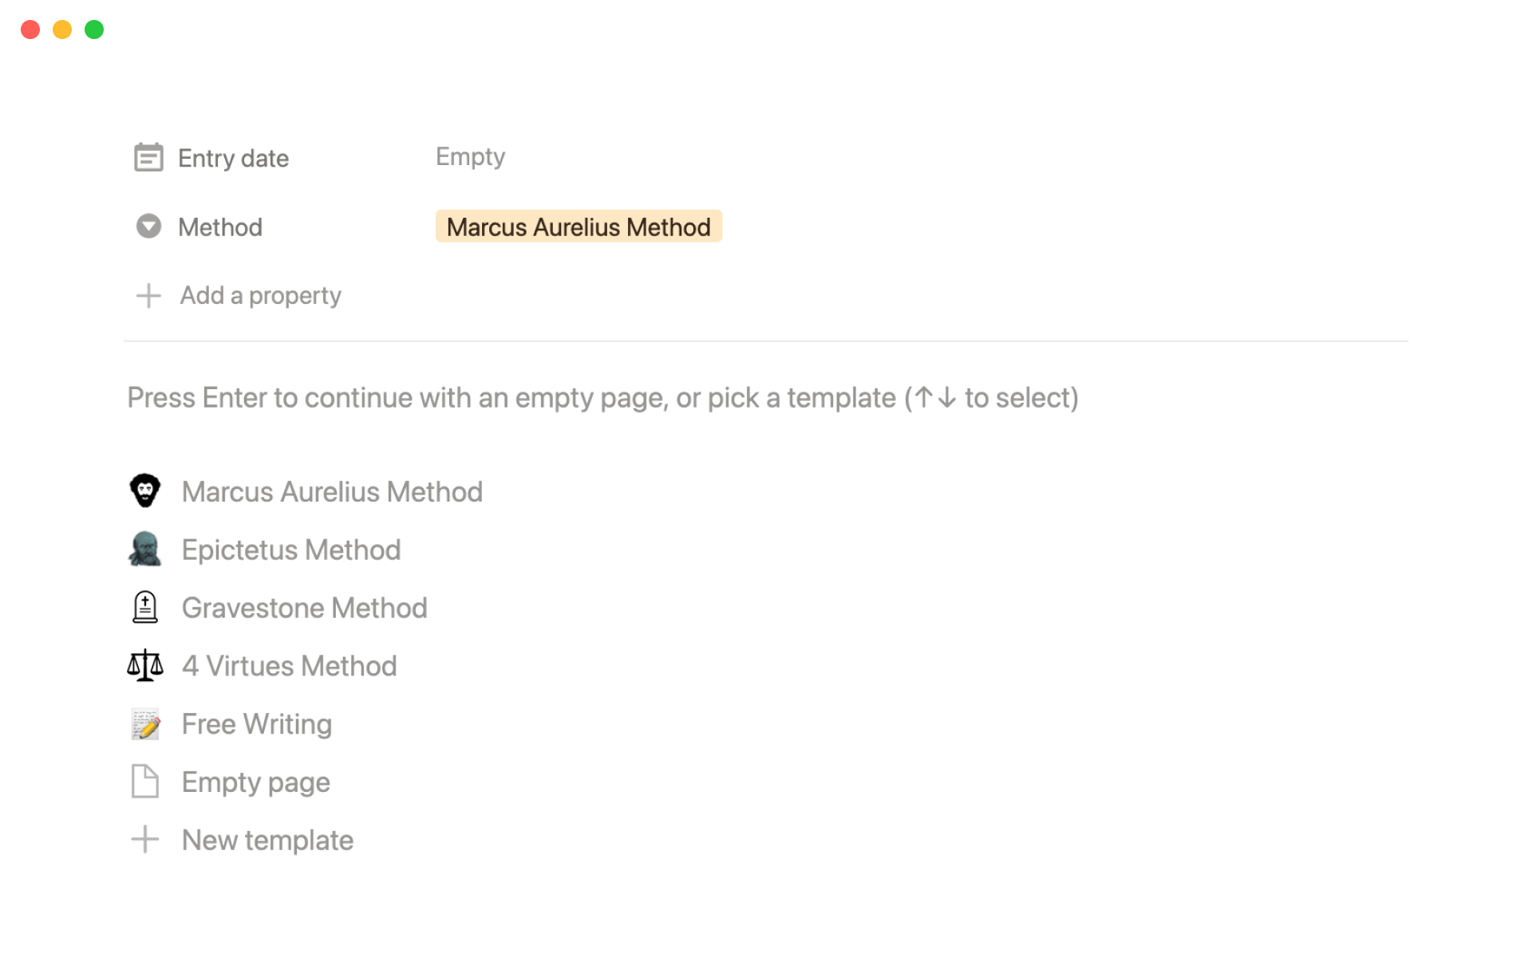Click the Marcus Aurelius face icon
The image size is (1532, 957).
pos(145,491)
